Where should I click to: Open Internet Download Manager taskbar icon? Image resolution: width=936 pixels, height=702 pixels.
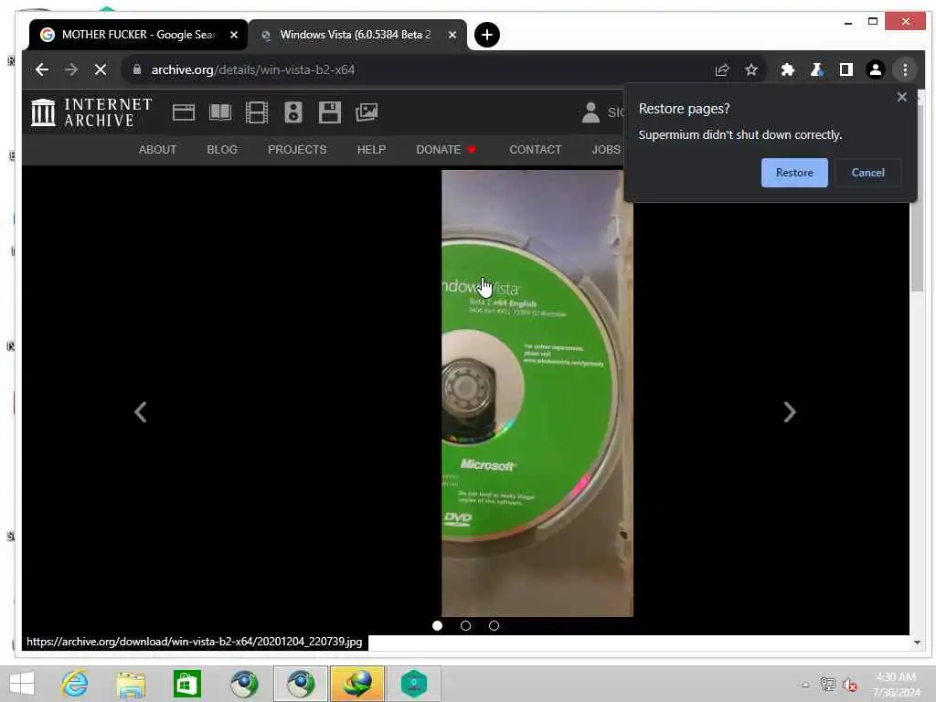coord(357,684)
